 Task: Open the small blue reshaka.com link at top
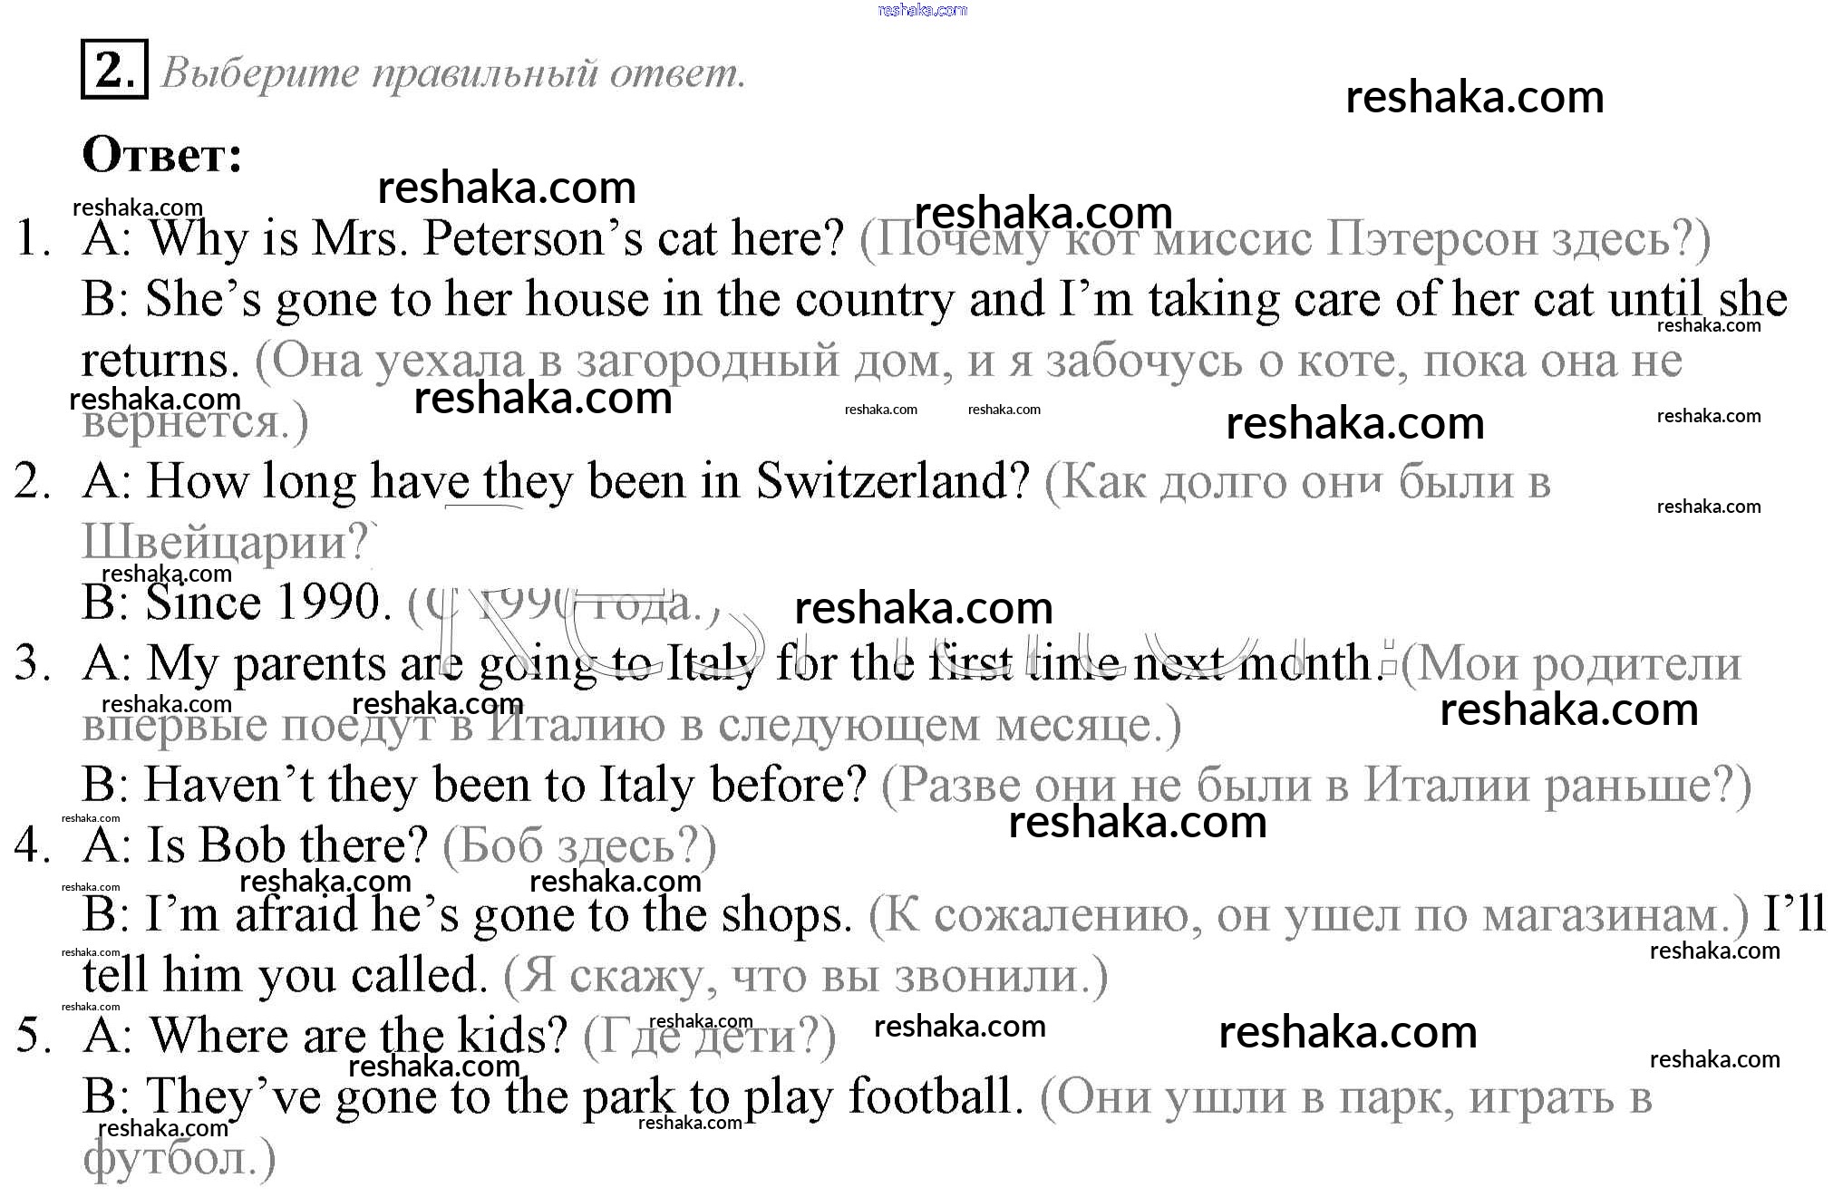922,10
